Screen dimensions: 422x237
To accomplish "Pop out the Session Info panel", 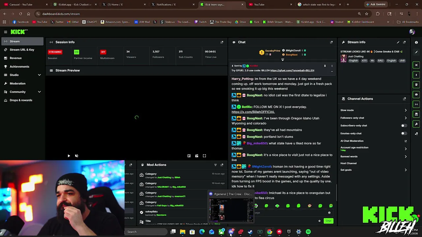I will pos(222,42).
